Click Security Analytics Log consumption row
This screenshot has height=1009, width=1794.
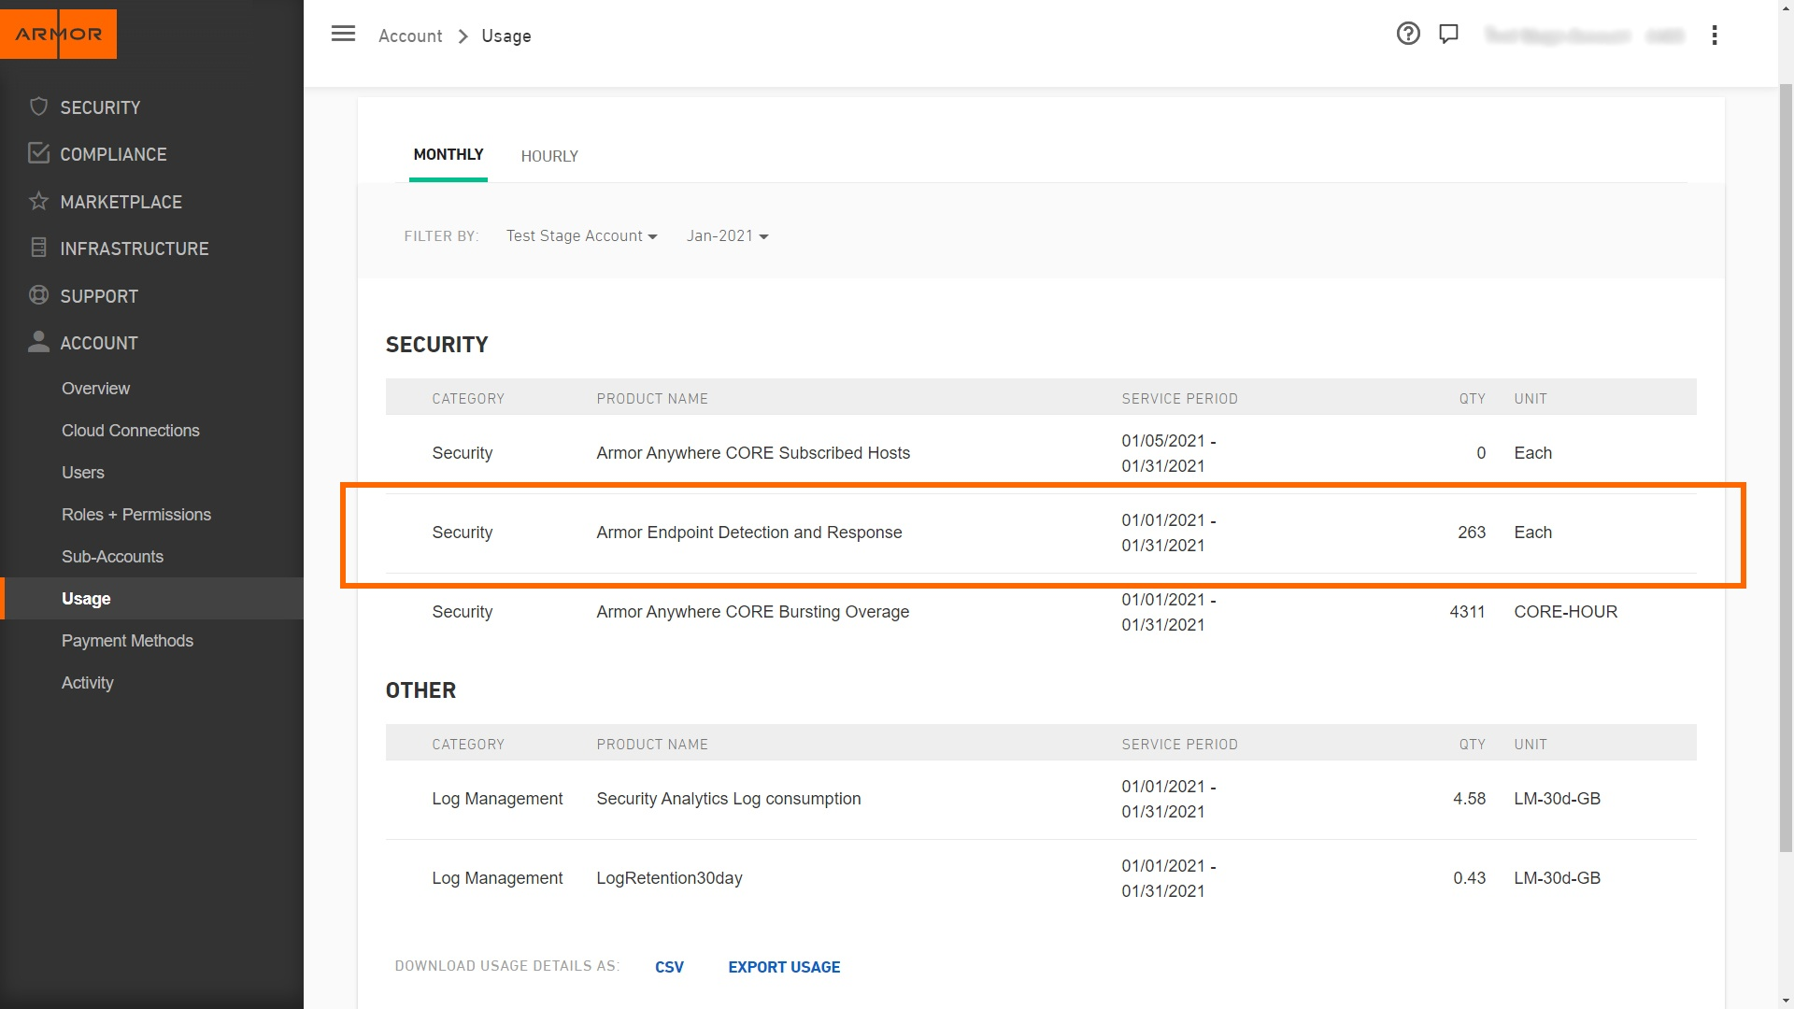(x=1041, y=800)
